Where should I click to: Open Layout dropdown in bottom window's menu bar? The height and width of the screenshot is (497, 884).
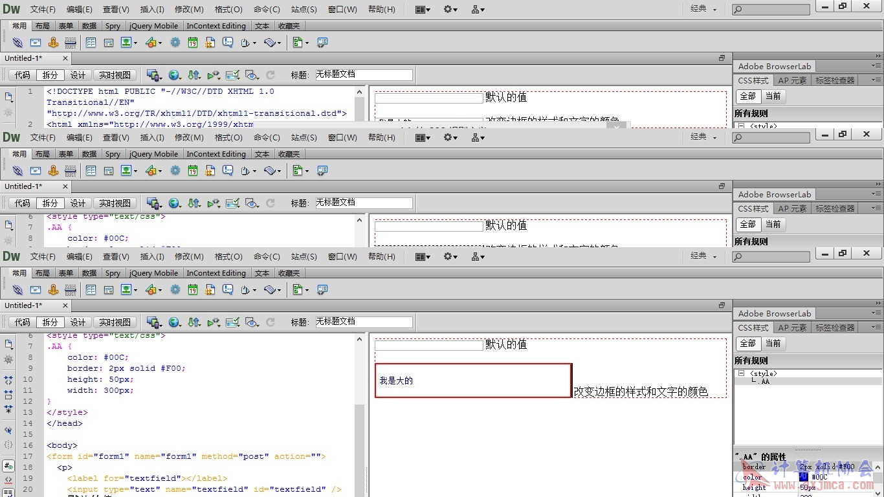[423, 256]
